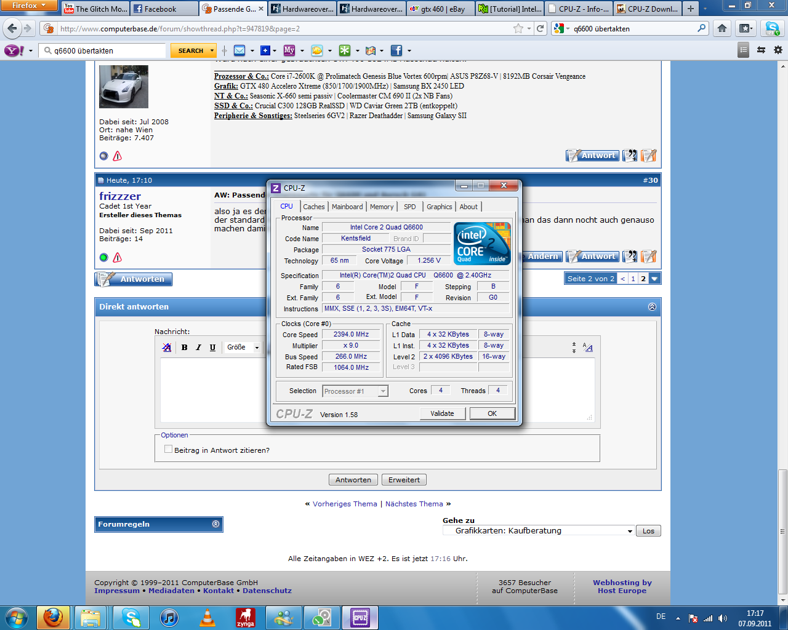Open the Impressum footer link

pyautogui.click(x=117, y=591)
